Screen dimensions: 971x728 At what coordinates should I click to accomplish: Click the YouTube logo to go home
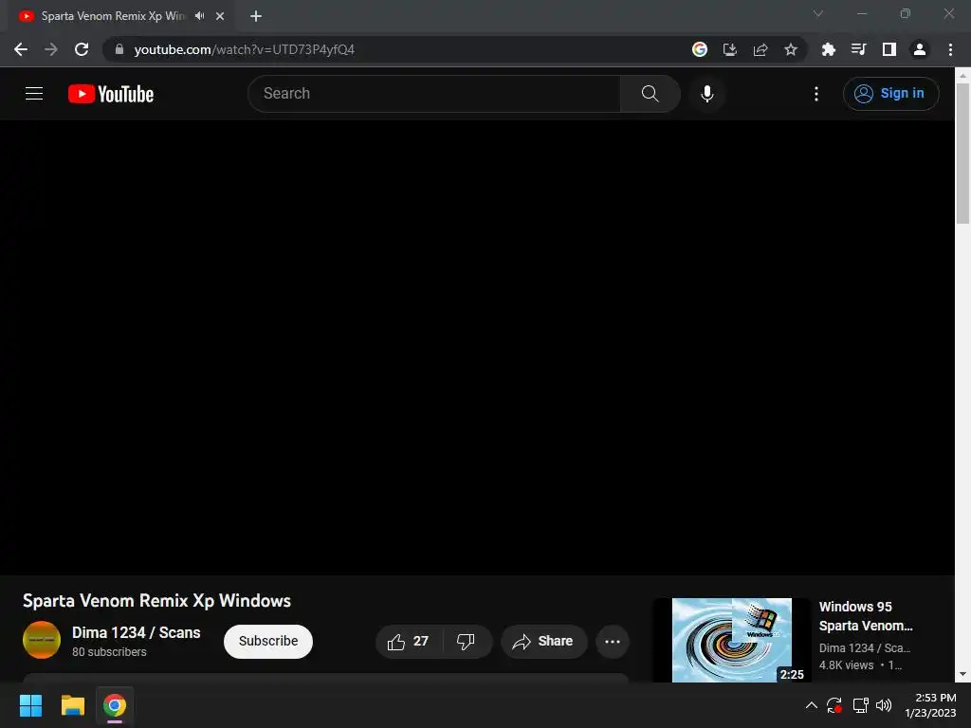tap(111, 94)
